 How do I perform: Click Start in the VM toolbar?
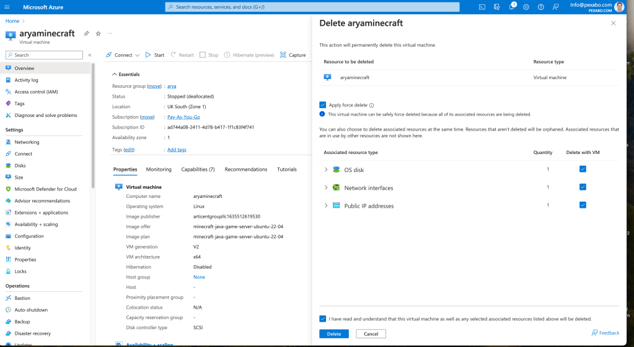(x=155, y=55)
